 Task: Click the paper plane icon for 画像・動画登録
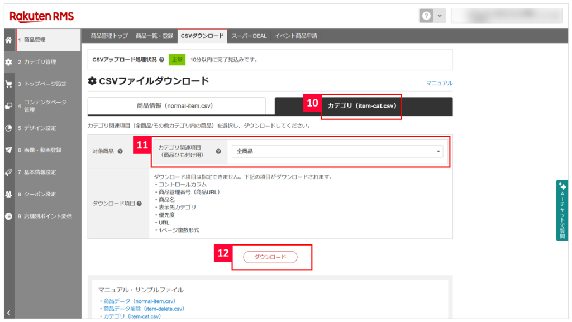click(8, 150)
